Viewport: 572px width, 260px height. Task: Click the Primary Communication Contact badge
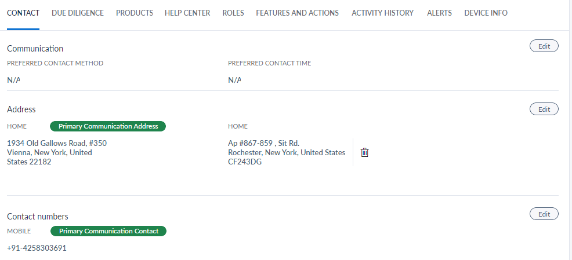[x=108, y=231]
